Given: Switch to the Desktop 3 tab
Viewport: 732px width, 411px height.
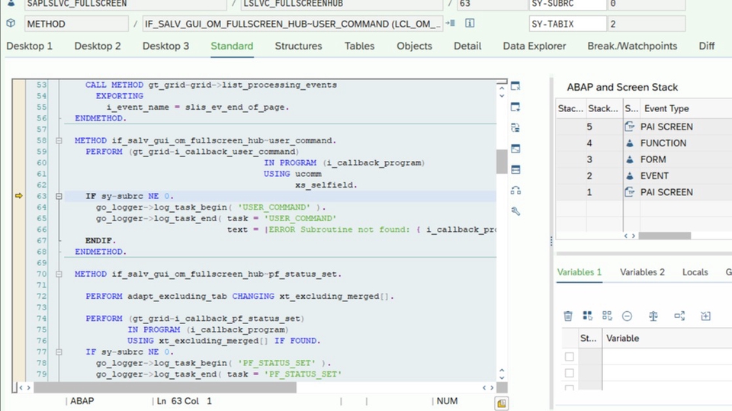Looking at the screenshot, I should pos(165,46).
